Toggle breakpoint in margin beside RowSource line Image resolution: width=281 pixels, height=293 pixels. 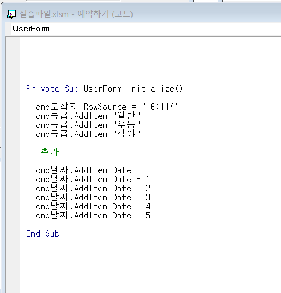point(13,107)
